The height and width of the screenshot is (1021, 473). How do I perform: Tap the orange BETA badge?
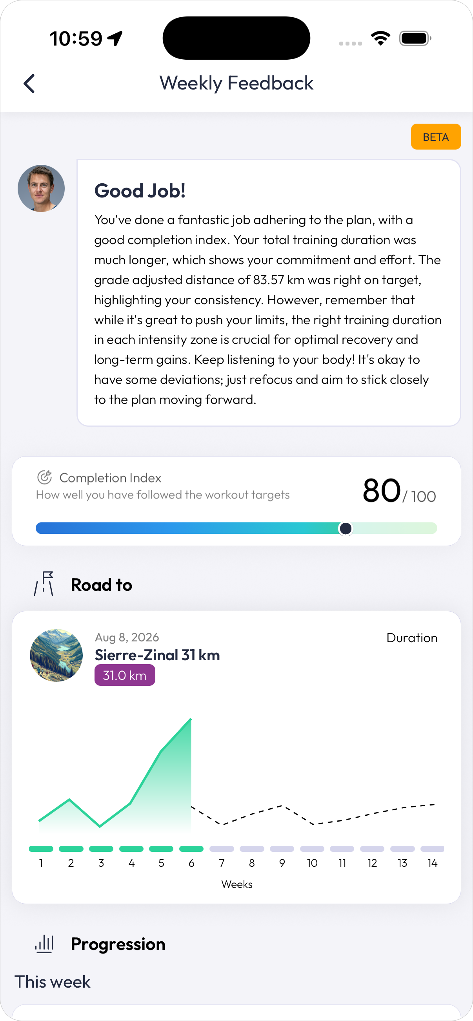[436, 137]
